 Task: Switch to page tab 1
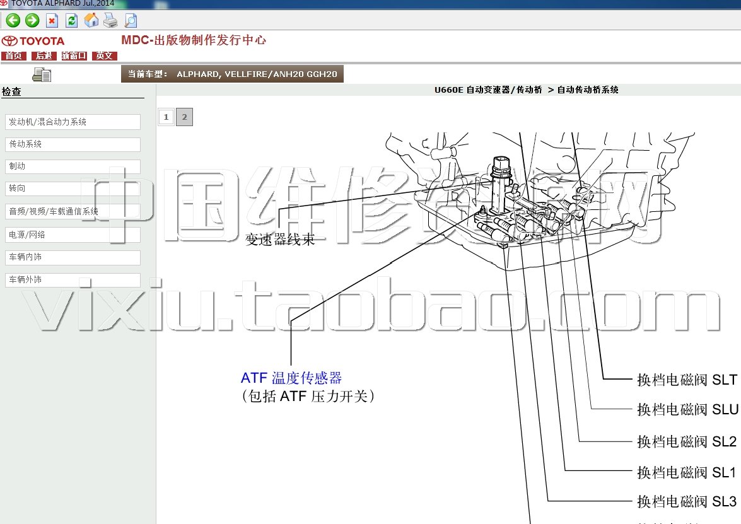pos(166,117)
